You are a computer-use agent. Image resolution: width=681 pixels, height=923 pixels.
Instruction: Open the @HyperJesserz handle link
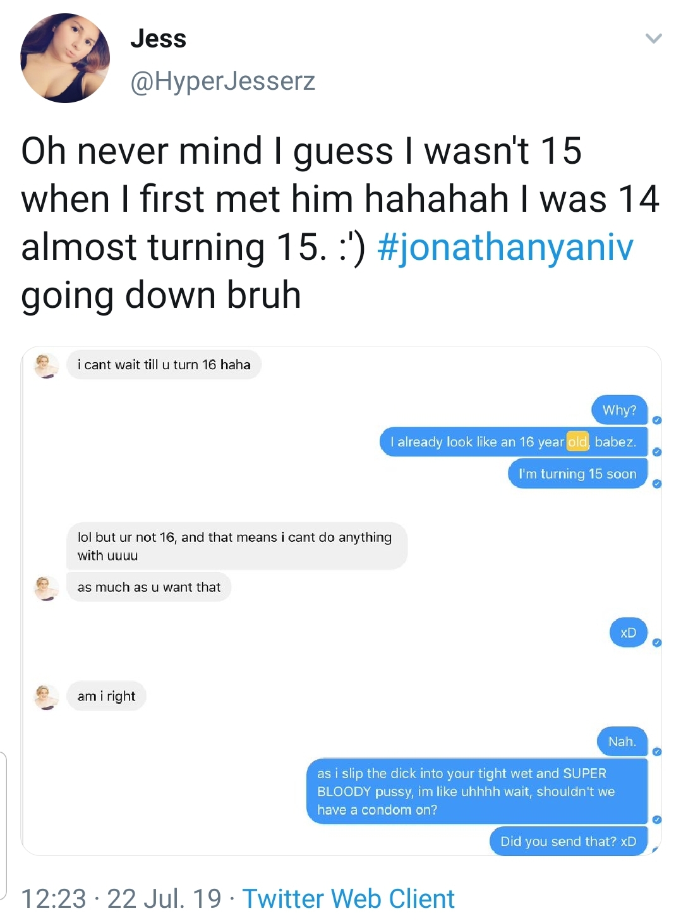[x=222, y=81]
